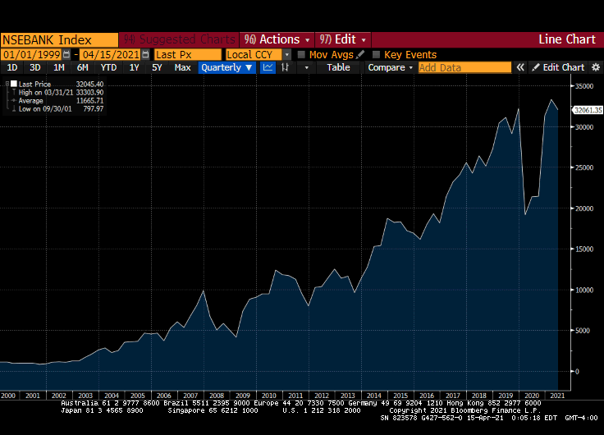Click the NSEBANK Index security field
Viewport: 604px width, 435px height.
59,39
